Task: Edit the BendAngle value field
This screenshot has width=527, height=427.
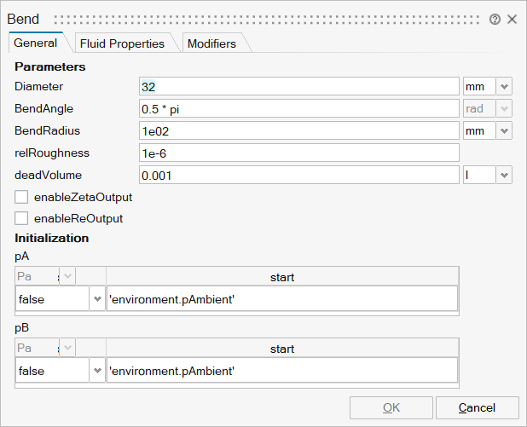Action: click(298, 108)
